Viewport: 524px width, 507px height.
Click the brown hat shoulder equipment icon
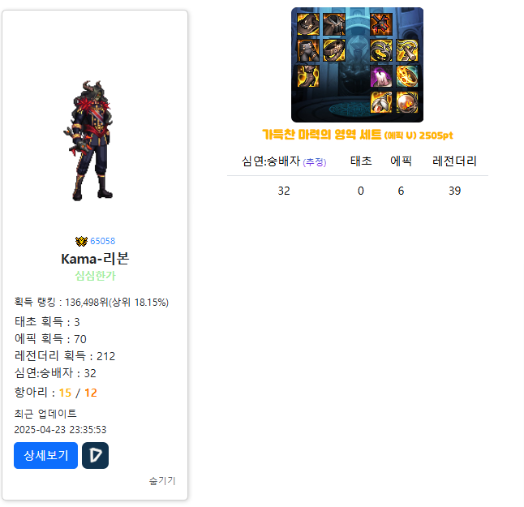[307, 24]
